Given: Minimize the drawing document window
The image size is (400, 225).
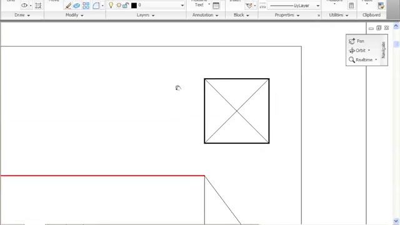Looking at the screenshot, I should pos(371,28).
